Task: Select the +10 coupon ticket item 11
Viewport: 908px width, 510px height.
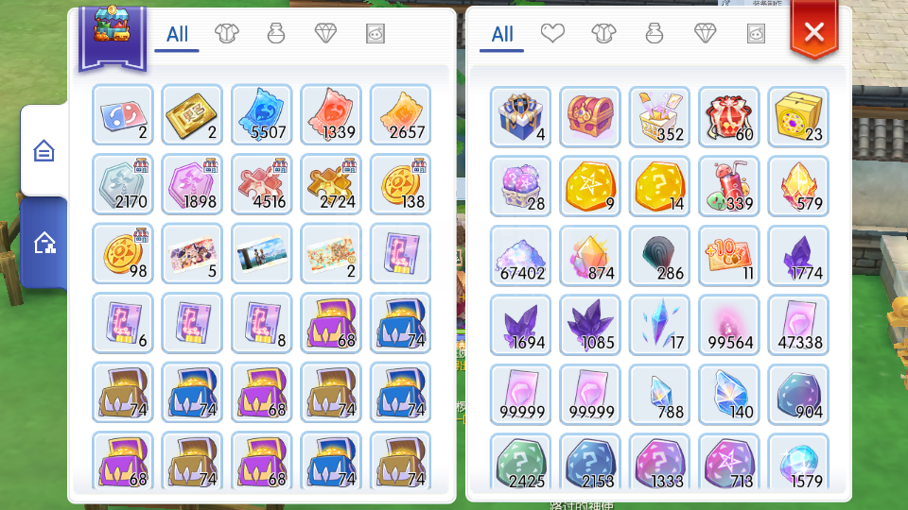Action: 729,256
